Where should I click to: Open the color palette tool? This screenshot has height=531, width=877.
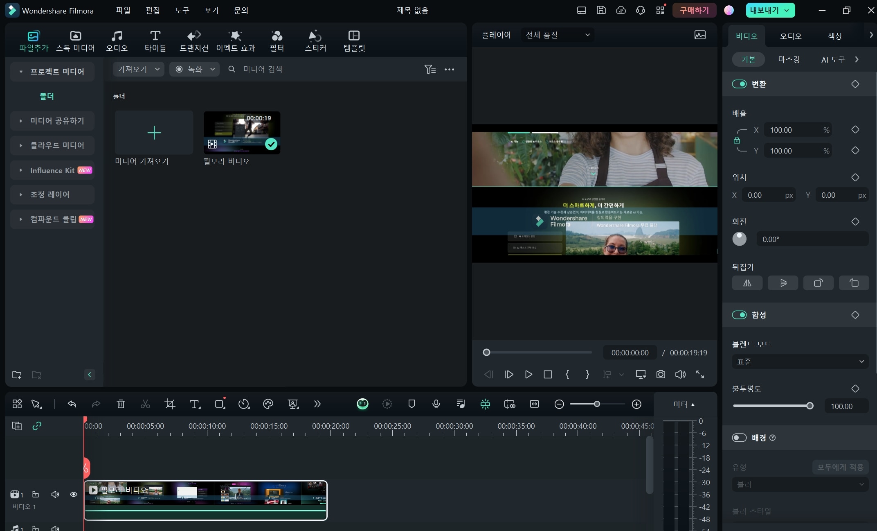pyautogui.click(x=268, y=404)
